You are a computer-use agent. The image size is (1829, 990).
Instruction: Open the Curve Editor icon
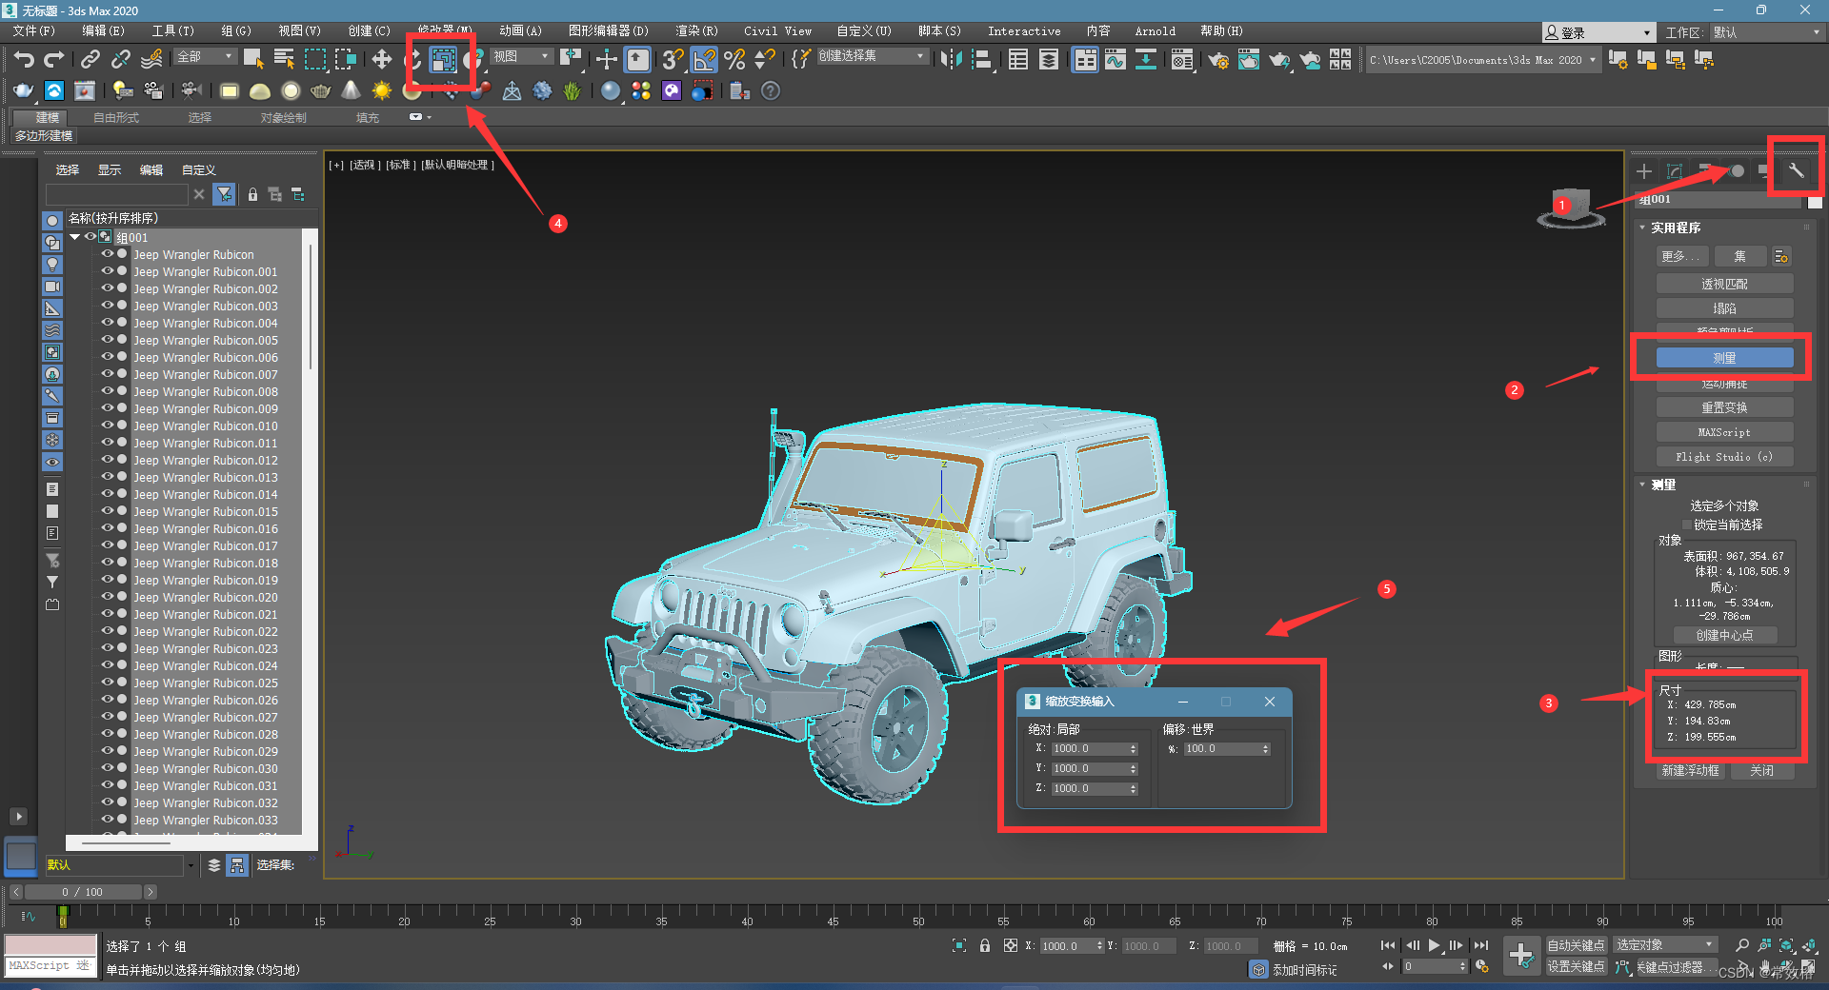coord(1115,60)
